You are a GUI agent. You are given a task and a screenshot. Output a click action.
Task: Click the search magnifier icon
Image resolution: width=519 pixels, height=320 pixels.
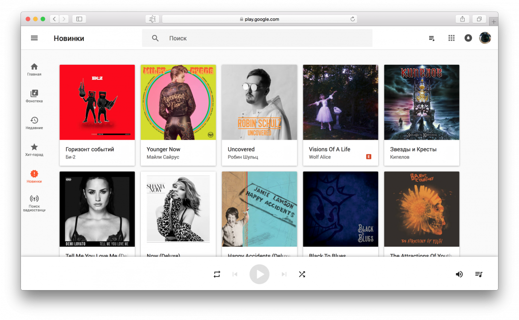pos(155,38)
